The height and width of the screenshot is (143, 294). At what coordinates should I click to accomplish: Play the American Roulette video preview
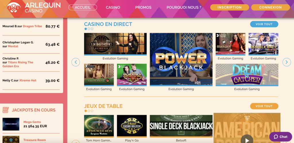(x=247, y=140)
